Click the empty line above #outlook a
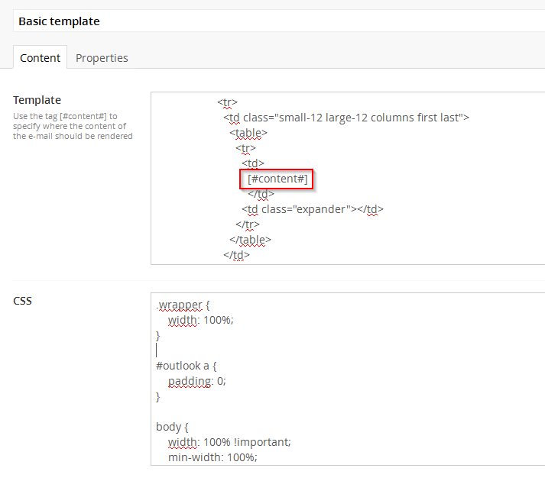 point(229,350)
